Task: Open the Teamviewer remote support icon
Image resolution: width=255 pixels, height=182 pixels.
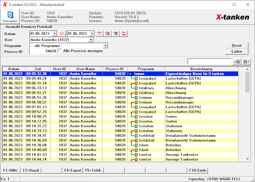Action: point(10,17)
